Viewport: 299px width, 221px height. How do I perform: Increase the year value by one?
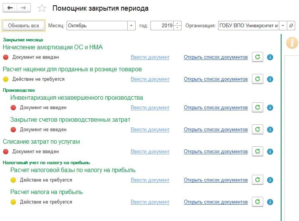(178, 24)
